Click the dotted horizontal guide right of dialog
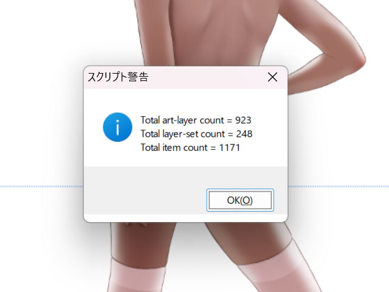Image resolution: width=389 pixels, height=292 pixels. (339, 186)
